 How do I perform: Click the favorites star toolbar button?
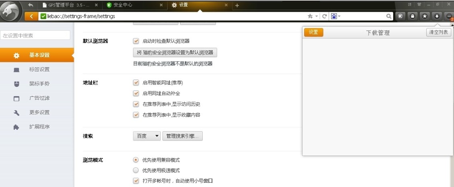[425, 16]
